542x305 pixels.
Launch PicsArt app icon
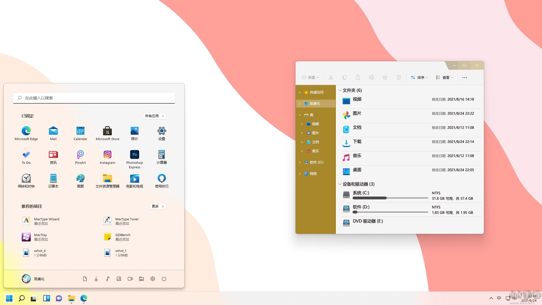(80, 155)
